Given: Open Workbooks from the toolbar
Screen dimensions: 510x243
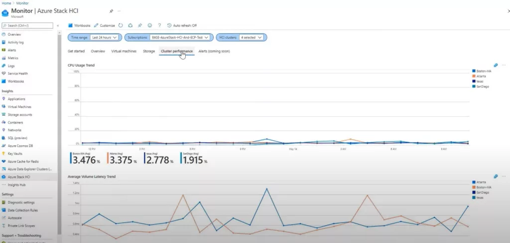Looking at the screenshot, I should point(79,25).
